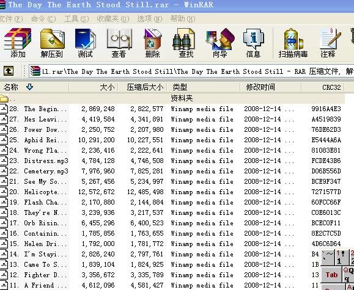Select the parent folder ".." row
Screen dimensions: 354x290
(172, 98)
